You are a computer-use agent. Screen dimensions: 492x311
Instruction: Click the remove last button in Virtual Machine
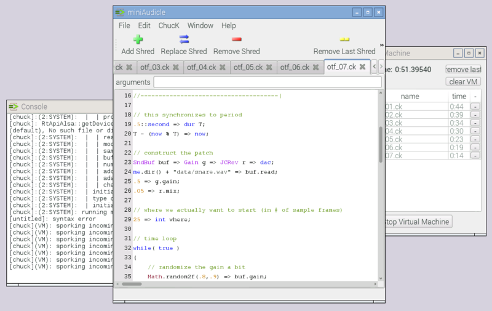[463, 70]
